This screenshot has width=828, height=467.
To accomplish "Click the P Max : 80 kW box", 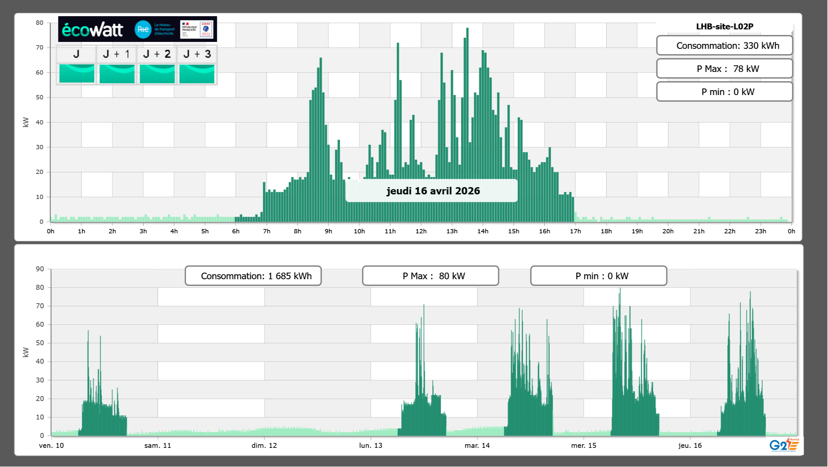I will pos(430,276).
